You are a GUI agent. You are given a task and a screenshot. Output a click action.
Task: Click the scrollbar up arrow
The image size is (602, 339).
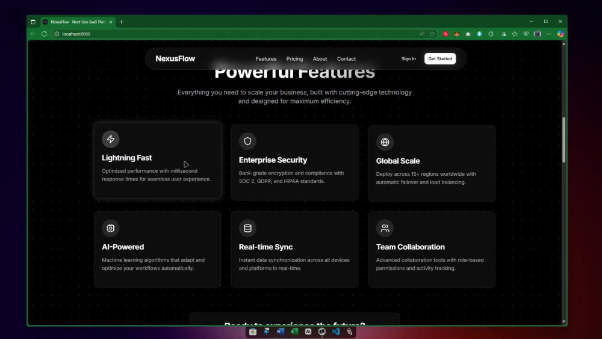[563, 44]
